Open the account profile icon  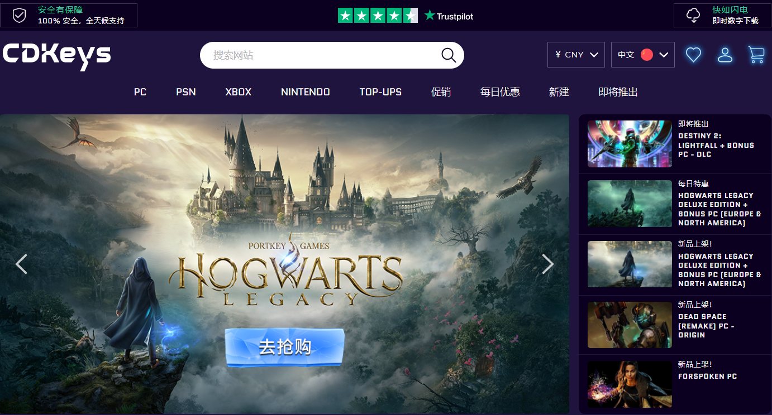point(725,55)
